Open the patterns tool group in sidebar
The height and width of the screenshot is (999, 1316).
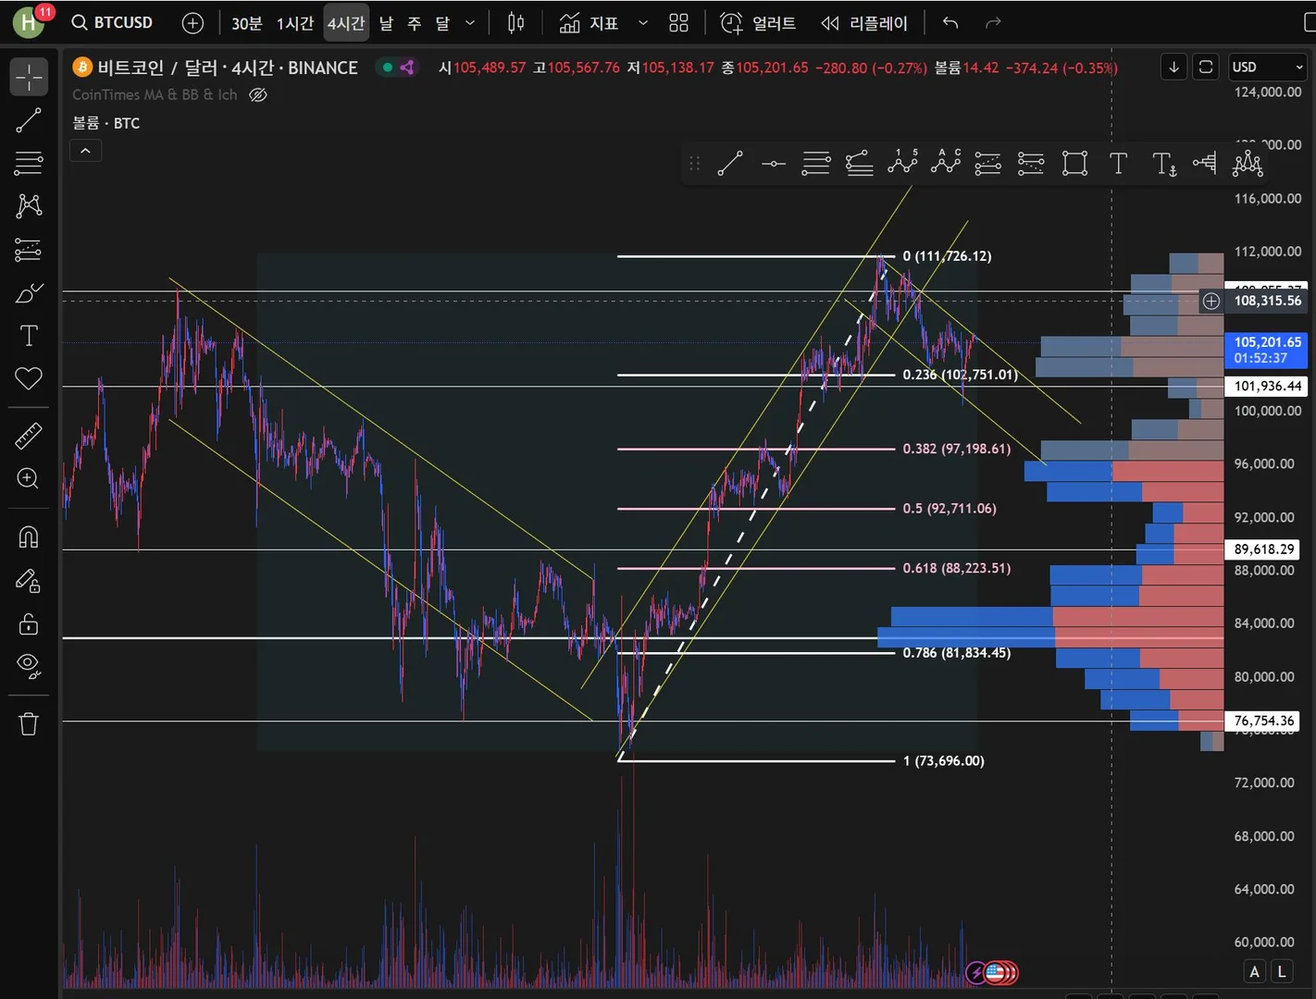29,205
